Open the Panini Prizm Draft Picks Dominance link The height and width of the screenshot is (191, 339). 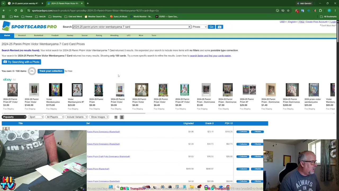[108, 157]
